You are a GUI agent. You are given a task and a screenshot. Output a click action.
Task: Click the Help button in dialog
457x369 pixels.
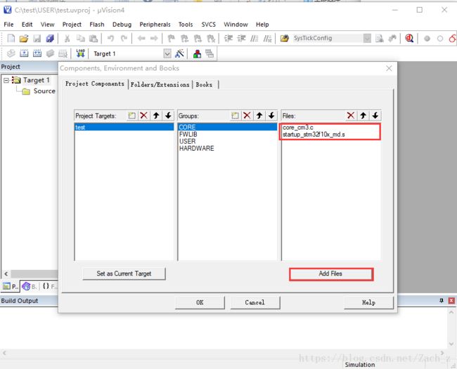tap(368, 302)
